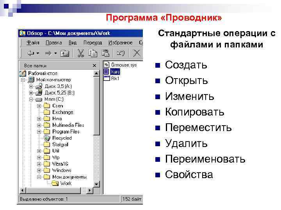Click the horizontal scroll left arrow
Image resolution: width=281 pixels, height=210 pixels.
pos(22,191)
